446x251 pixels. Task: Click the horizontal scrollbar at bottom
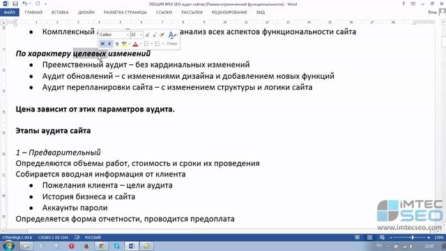(221, 231)
